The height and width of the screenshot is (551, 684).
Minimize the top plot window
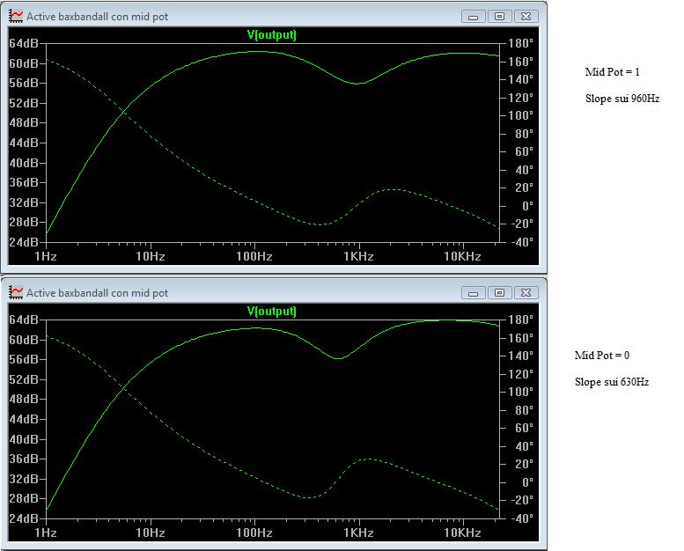(474, 16)
